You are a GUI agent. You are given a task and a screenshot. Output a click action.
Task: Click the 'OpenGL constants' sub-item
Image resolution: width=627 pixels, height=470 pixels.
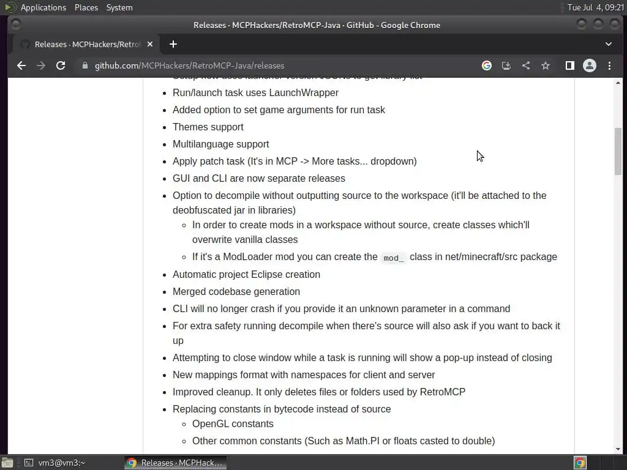point(233,424)
